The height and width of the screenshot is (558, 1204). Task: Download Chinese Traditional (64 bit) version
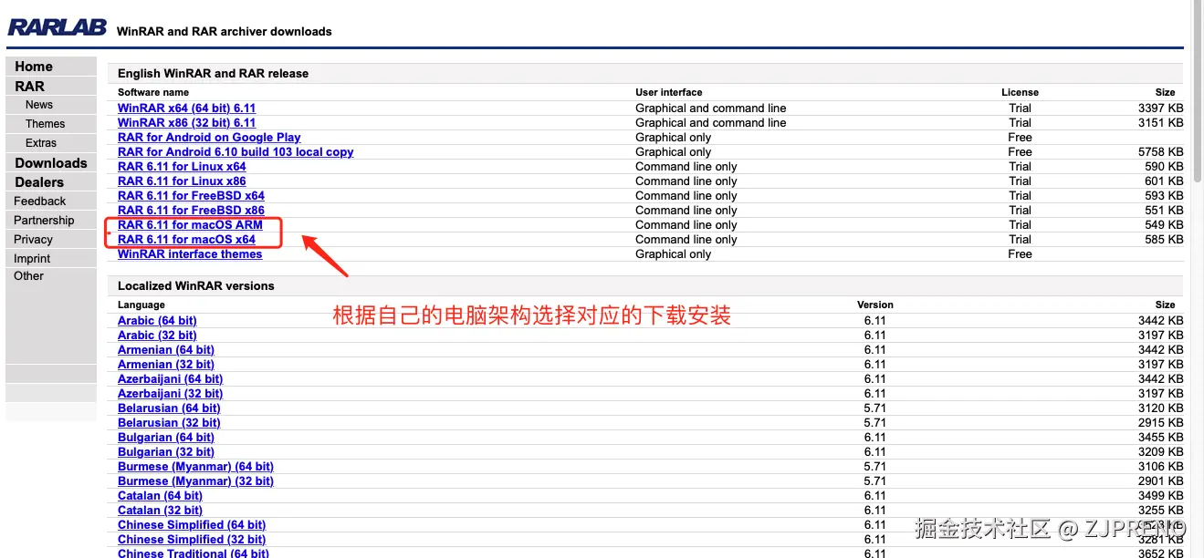(x=194, y=553)
